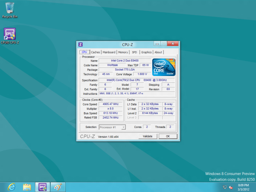Click the Stepping value A
The width and height of the screenshot is (256, 192).
click(168, 84)
